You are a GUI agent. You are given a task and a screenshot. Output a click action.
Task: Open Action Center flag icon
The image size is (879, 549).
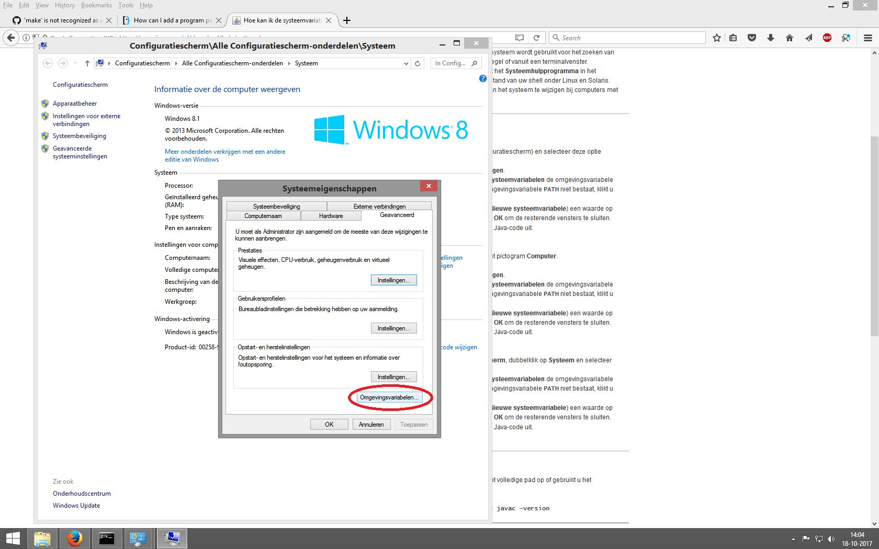click(806, 539)
